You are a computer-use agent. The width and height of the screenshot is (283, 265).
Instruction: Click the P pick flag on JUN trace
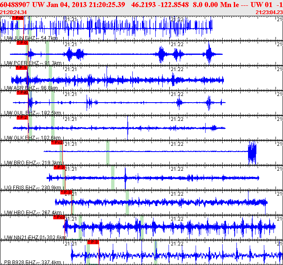tap(18, 18)
